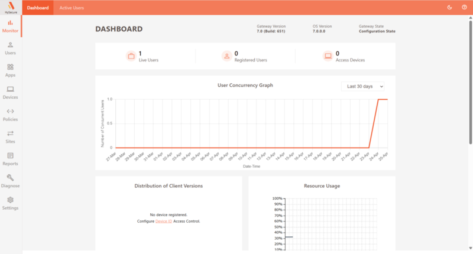Click the Distribution of Client Versions title

[x=169, y=186]
